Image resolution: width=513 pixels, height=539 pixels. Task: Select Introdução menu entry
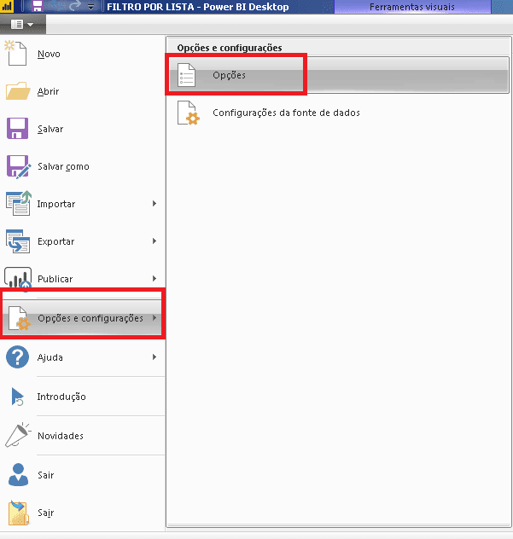click(83, 397)
